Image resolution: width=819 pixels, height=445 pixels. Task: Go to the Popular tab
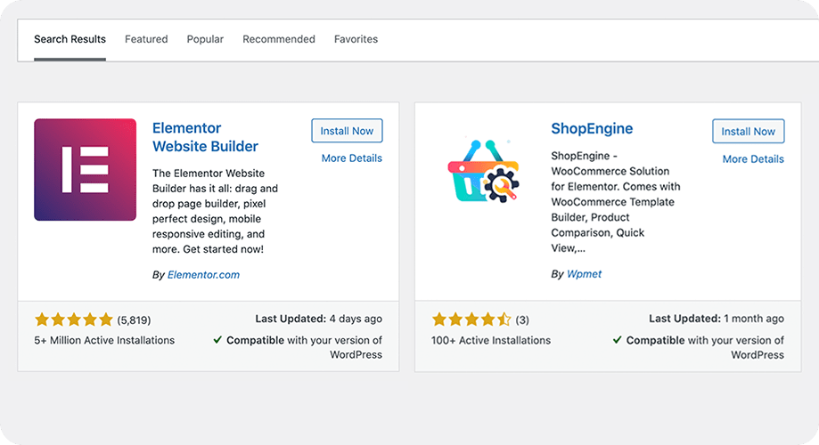pos(205,39)
